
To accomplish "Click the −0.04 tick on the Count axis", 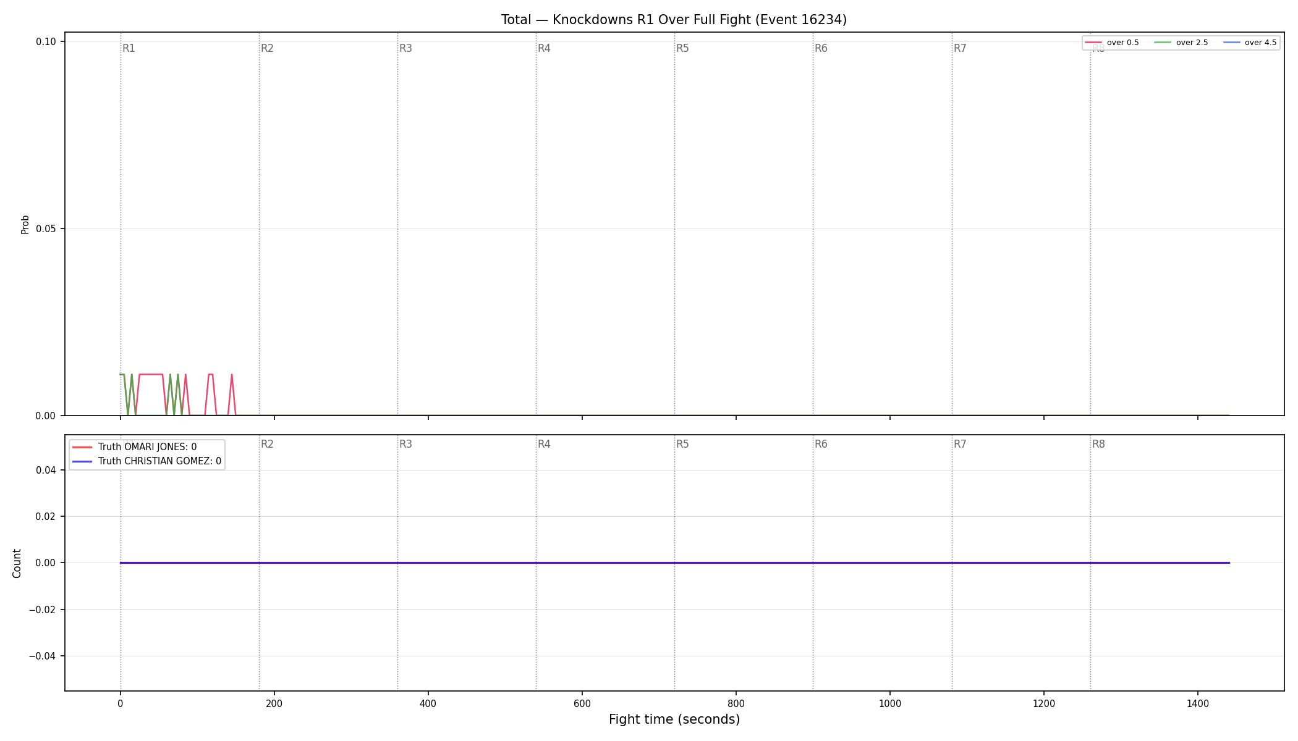I will (43, 656).
